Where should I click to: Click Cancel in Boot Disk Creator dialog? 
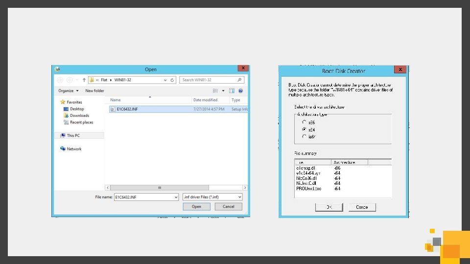click(362, 207)
